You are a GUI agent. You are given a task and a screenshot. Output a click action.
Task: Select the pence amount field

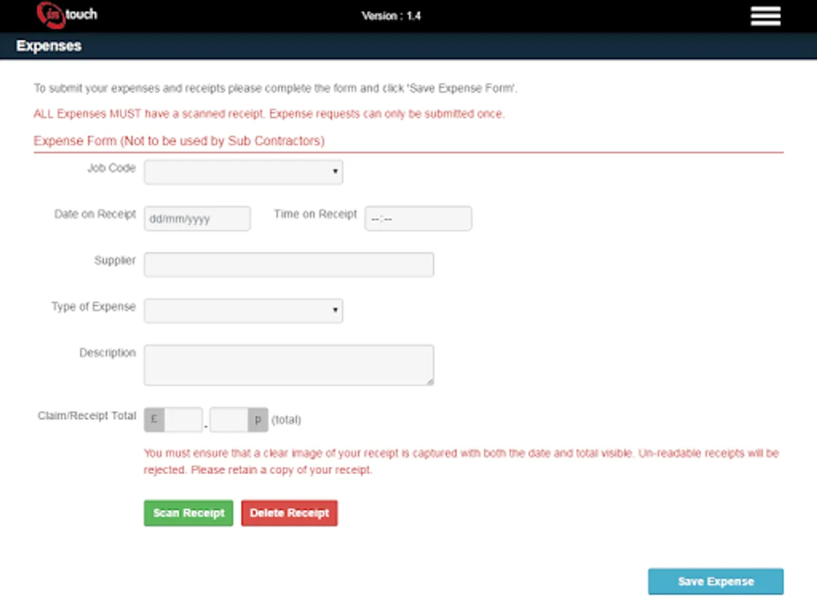(x=229, y=420)
